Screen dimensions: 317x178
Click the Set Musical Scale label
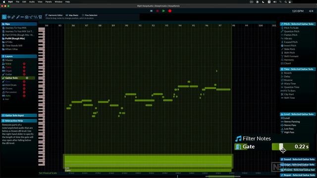click(48, 173)
